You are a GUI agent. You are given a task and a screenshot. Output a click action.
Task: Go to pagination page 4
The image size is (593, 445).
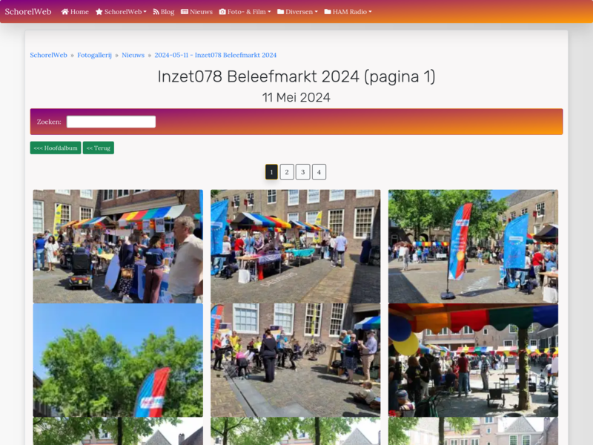(x=319, y=172)
